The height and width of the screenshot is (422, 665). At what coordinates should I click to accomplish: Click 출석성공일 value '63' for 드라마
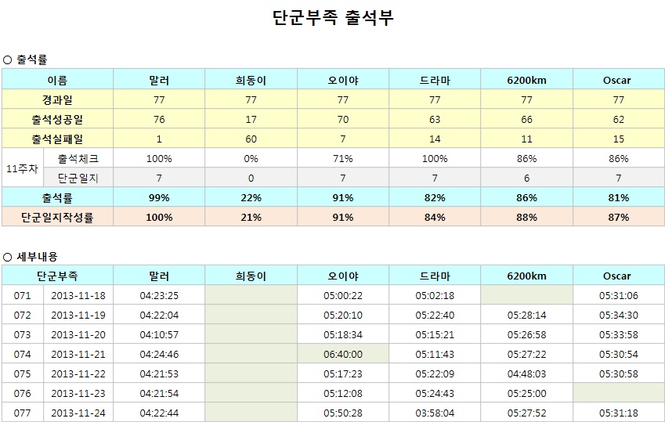point(435,120)
